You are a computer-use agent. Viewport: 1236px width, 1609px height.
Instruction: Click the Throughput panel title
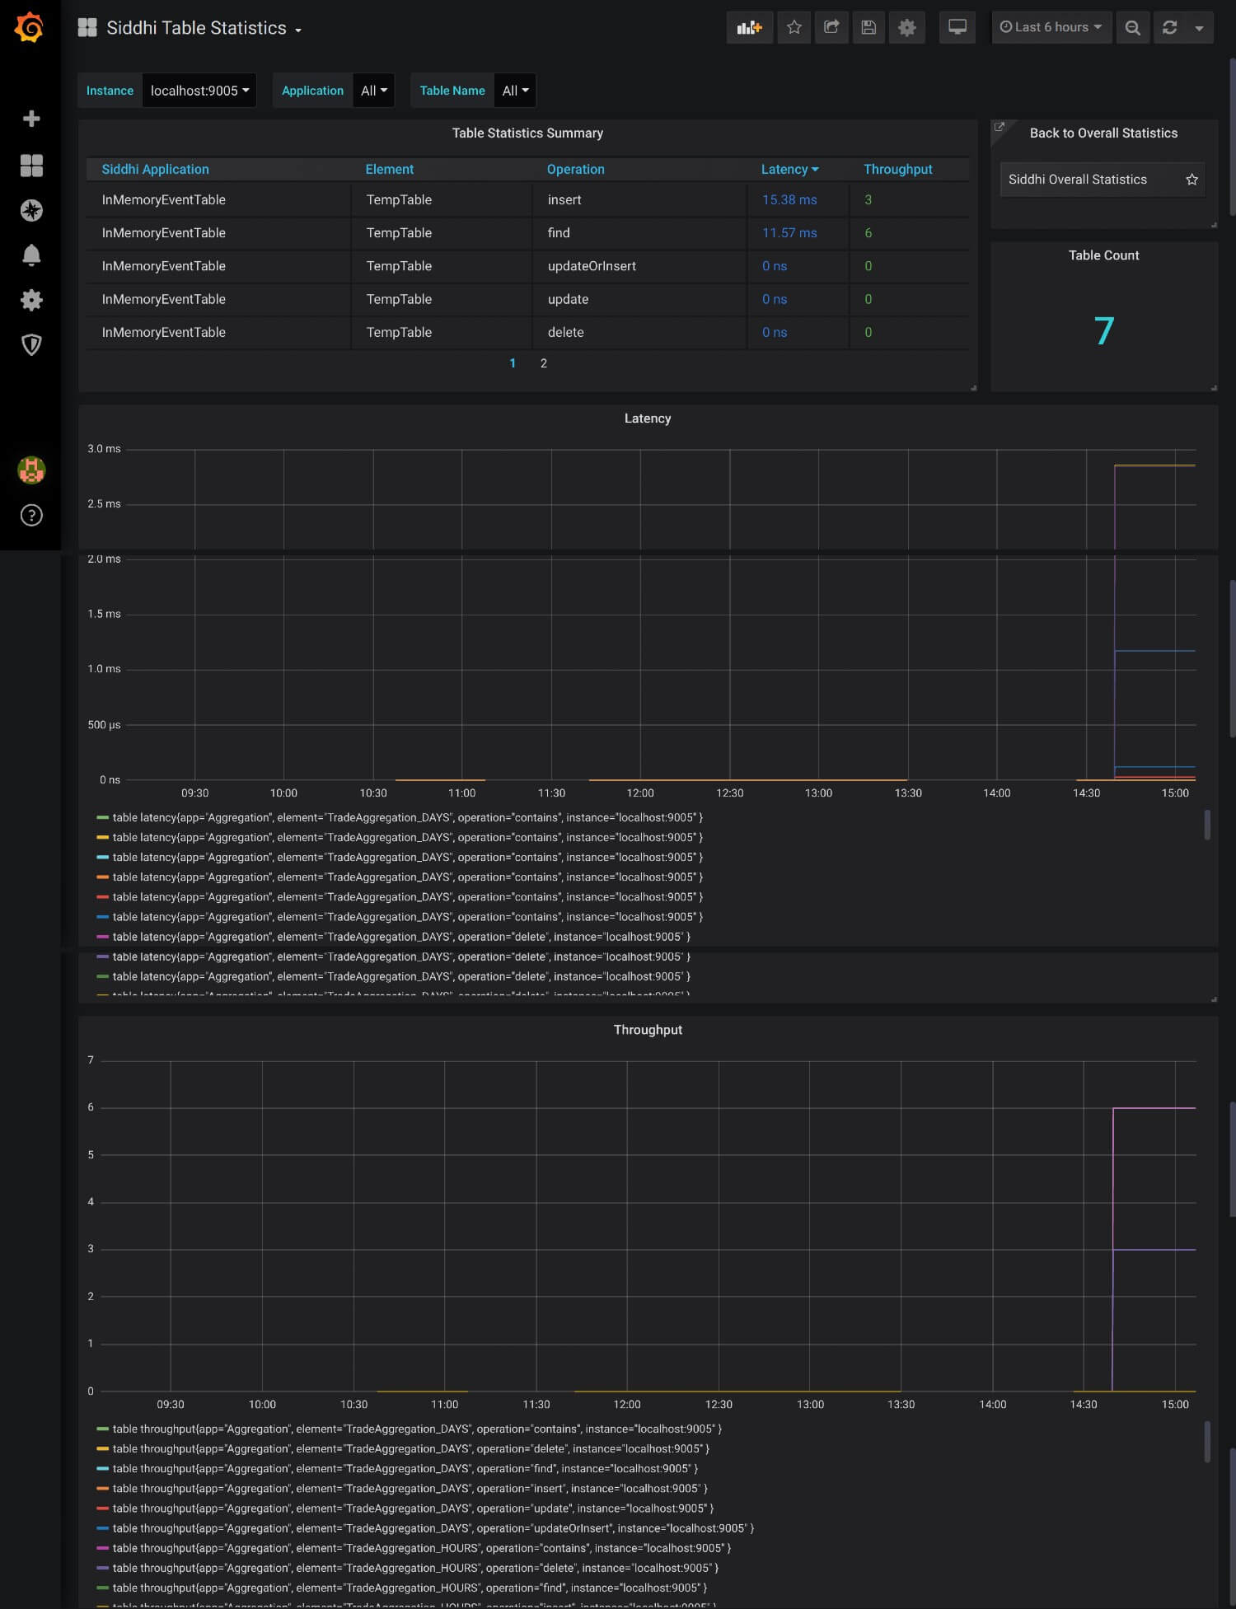click(x=648, y=1030)
